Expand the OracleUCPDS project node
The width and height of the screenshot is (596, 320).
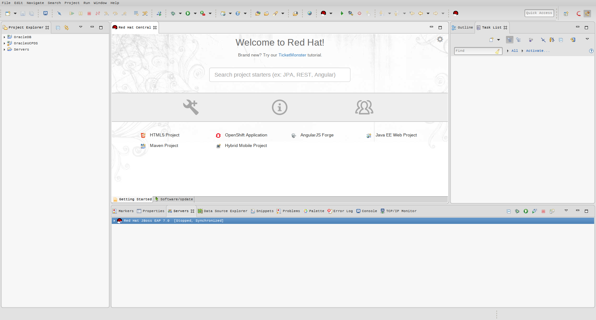click(4, 43)
